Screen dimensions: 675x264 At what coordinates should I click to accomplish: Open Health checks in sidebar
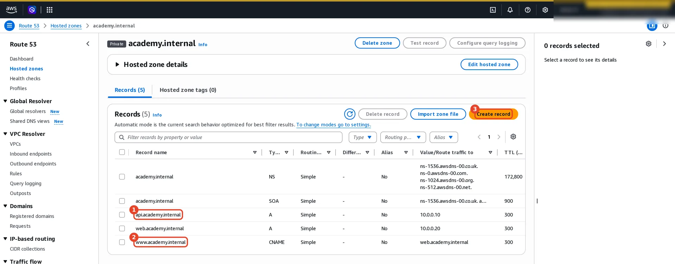25,78
